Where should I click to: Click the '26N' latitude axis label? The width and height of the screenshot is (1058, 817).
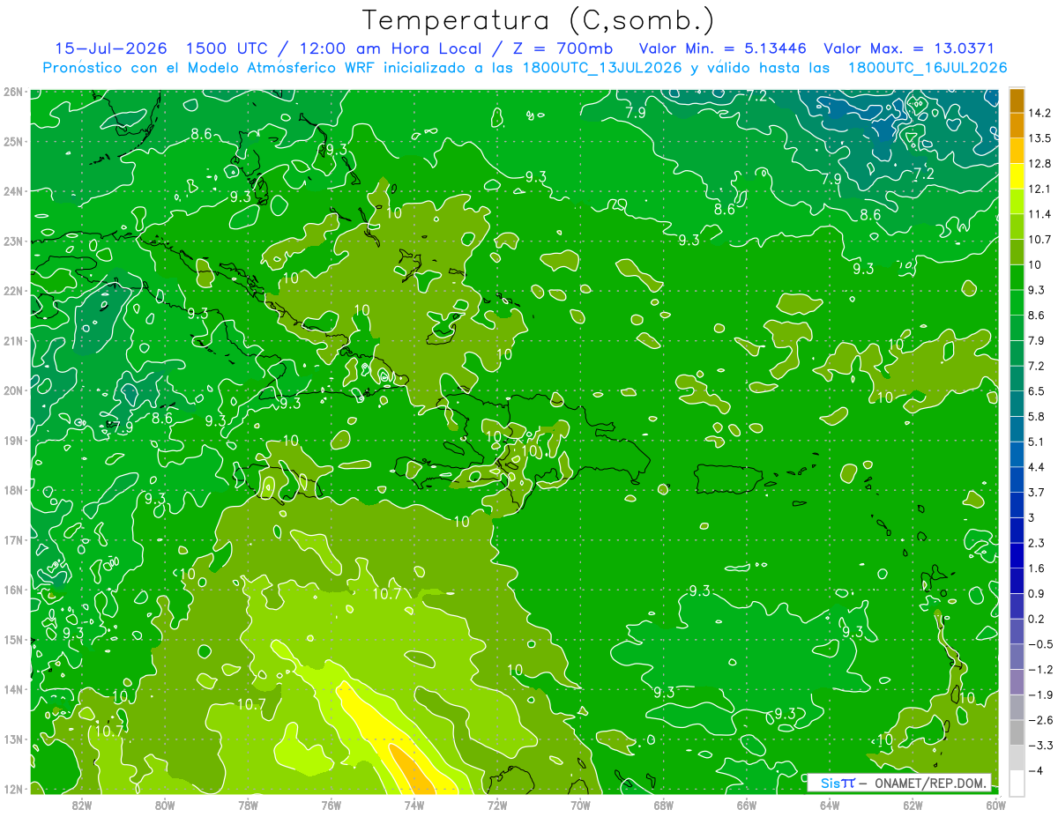click(x=13, y=92)
